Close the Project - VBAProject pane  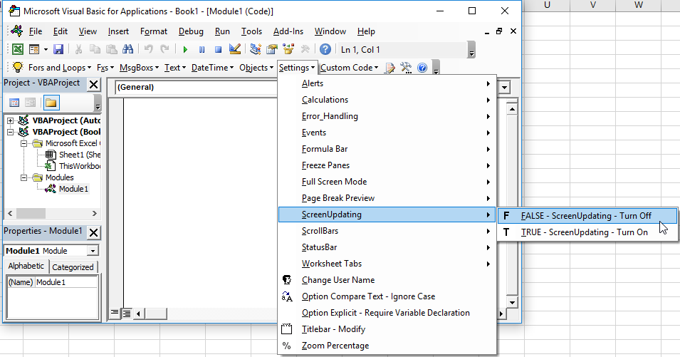[x=93, y=83]
